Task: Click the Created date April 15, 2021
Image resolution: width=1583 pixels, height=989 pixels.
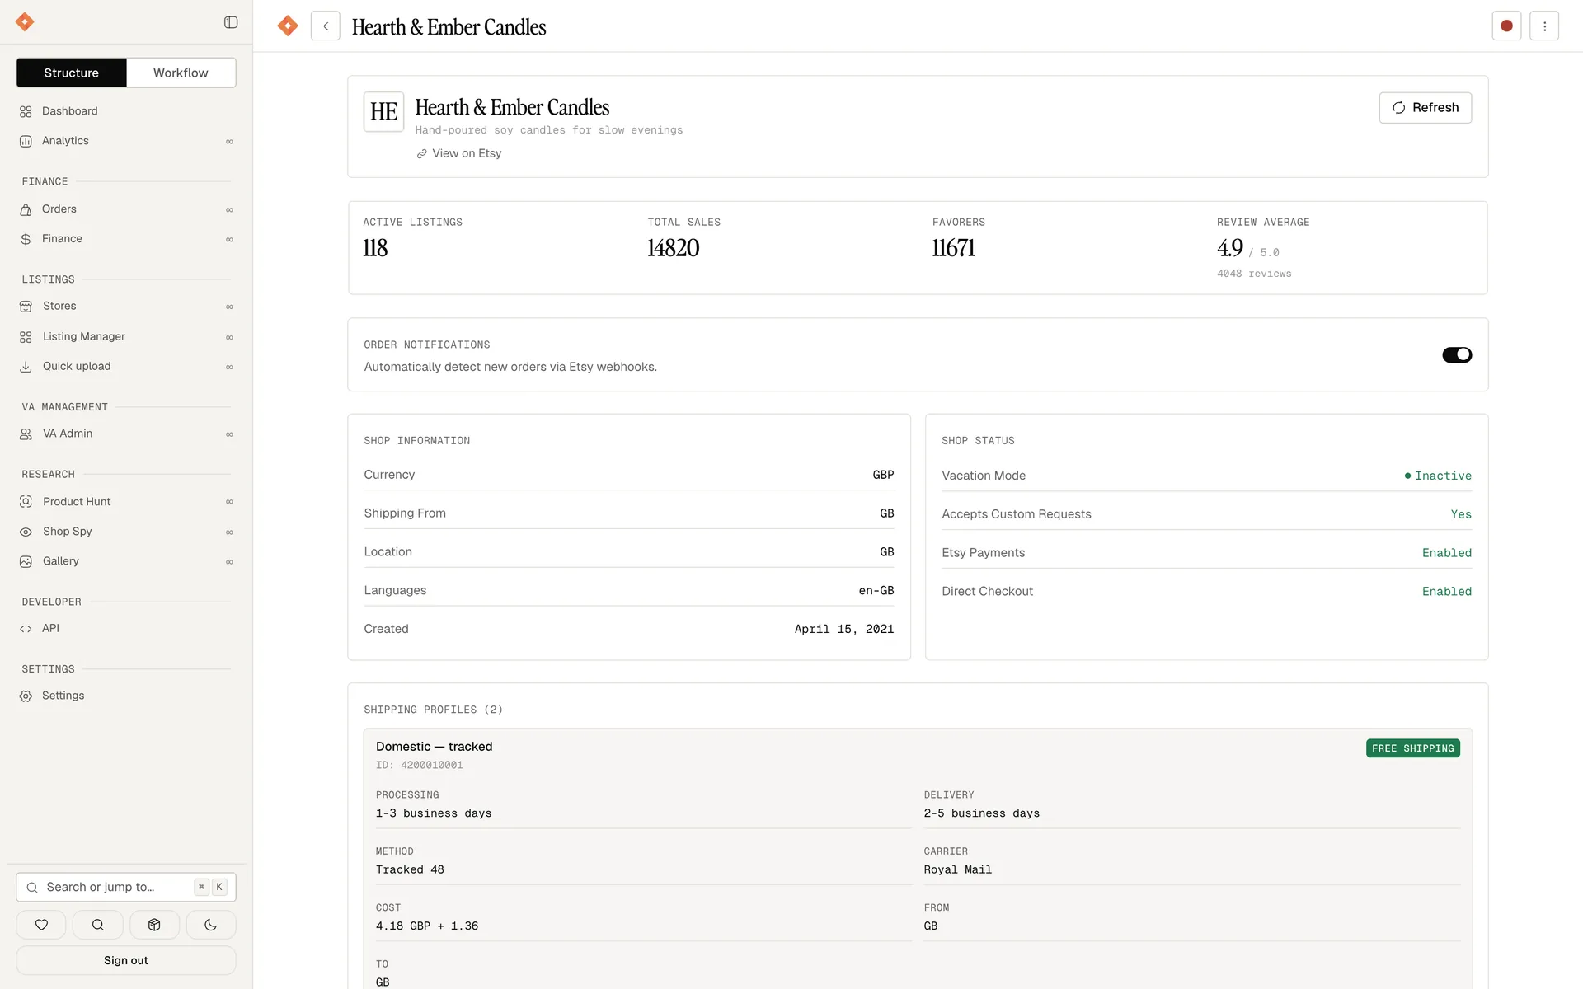Action: pos(844,629)
